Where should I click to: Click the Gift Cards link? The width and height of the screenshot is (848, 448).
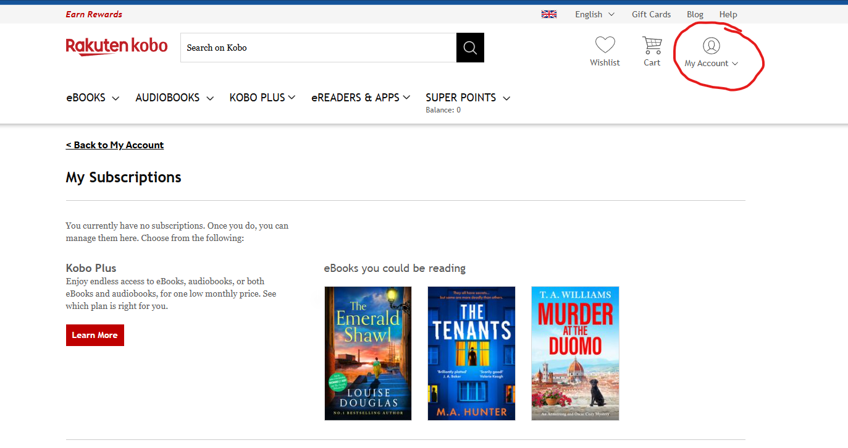click(x=651, y=14)
